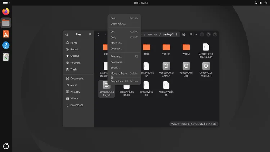Open view options dropdown arrow
Viewport: 270px width, 152px height.
pos(196,35)
